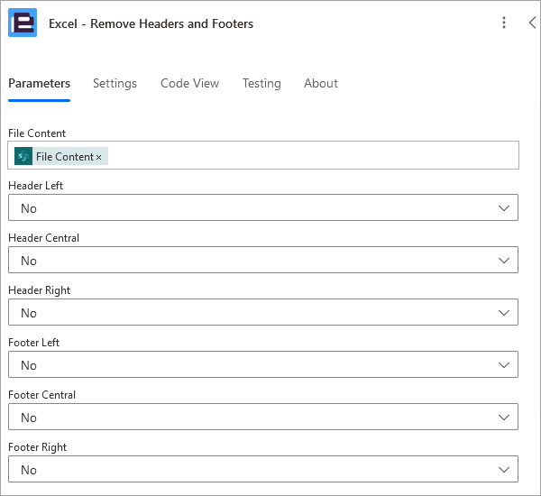Click the Encodian connector logo icon
Image resolution: width=541 pixels, height=496 pixels.
[23, 23]
